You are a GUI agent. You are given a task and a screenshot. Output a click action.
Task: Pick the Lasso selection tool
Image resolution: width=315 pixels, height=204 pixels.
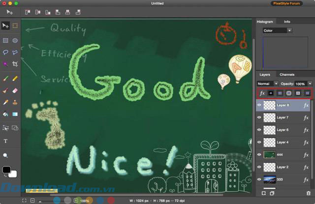click(x=6, y=52)
